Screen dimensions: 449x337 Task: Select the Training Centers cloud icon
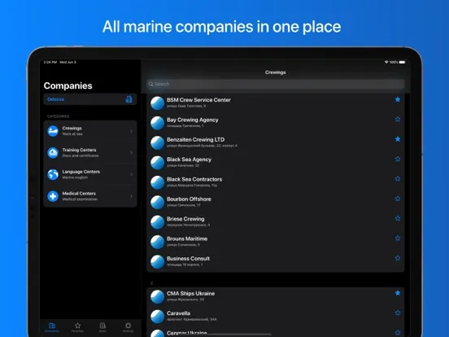pos(53,153)
